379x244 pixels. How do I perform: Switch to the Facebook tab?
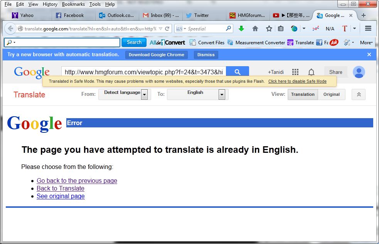74,15
